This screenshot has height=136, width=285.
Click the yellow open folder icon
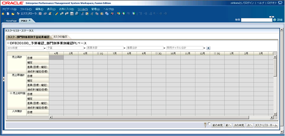pyautogui.click(x=13, y=14)
